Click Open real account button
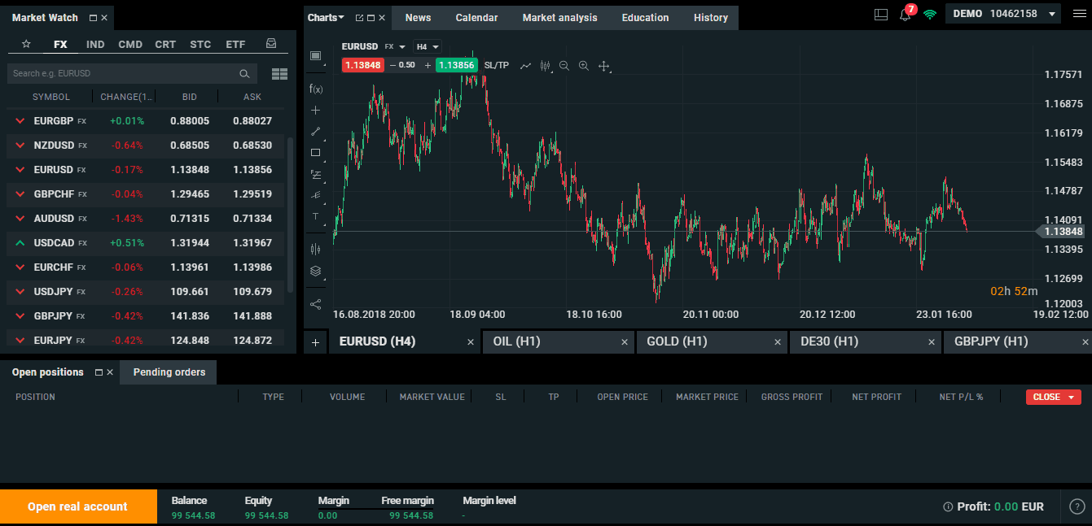1092x526 pixels. (x=78, y=506)
